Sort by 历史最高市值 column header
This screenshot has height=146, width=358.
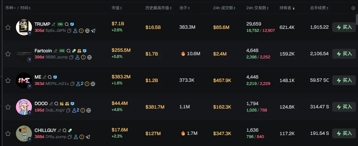158,8
